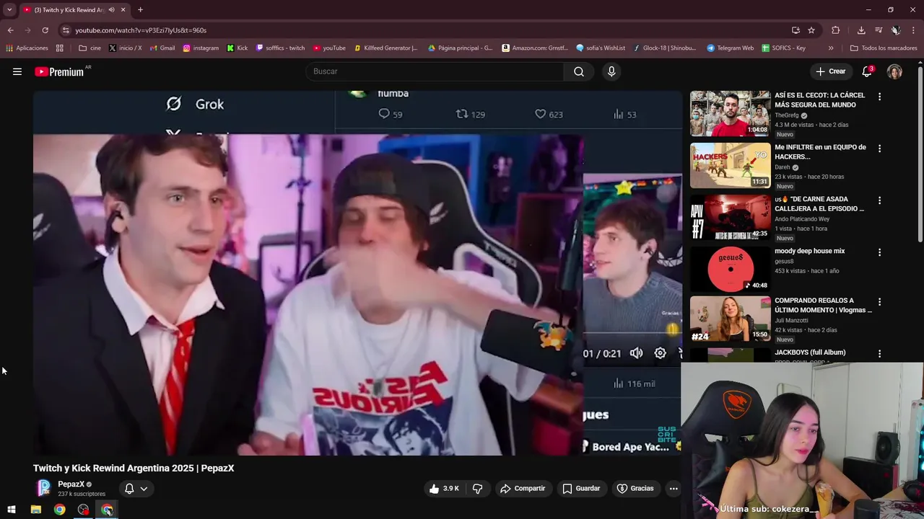Screen dimensions: 924x519
Task: Open the tab search dropdown arrow
Action: pos(9,10)
